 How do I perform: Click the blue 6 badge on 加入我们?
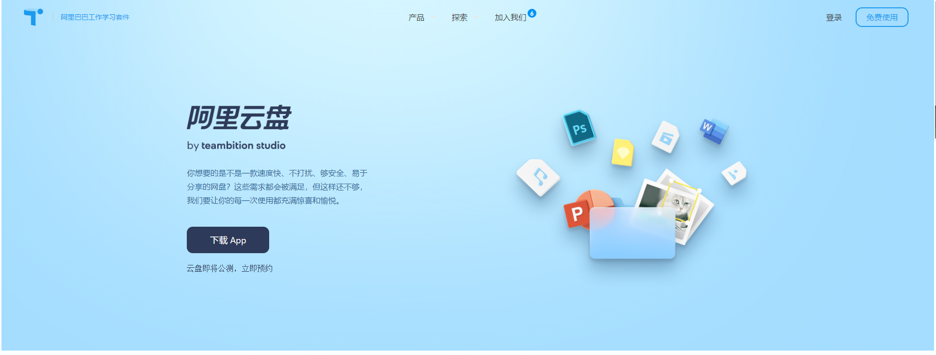(532, 13)
